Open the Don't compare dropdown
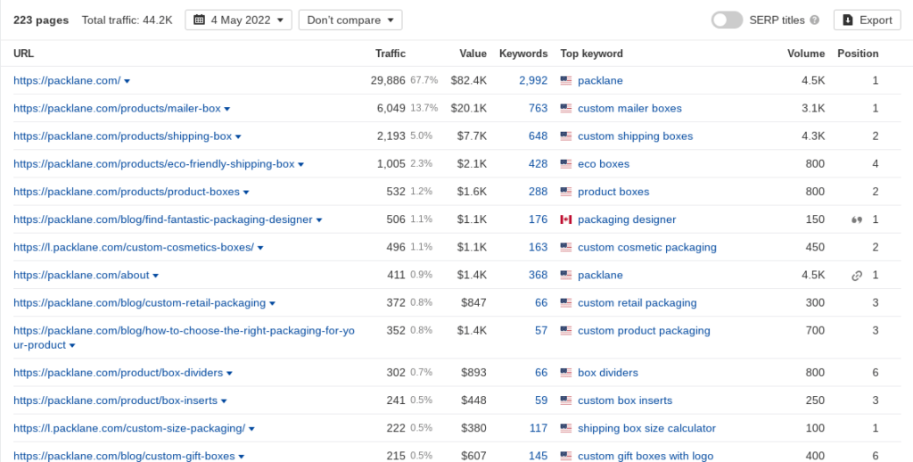 (x=350, y=20)
